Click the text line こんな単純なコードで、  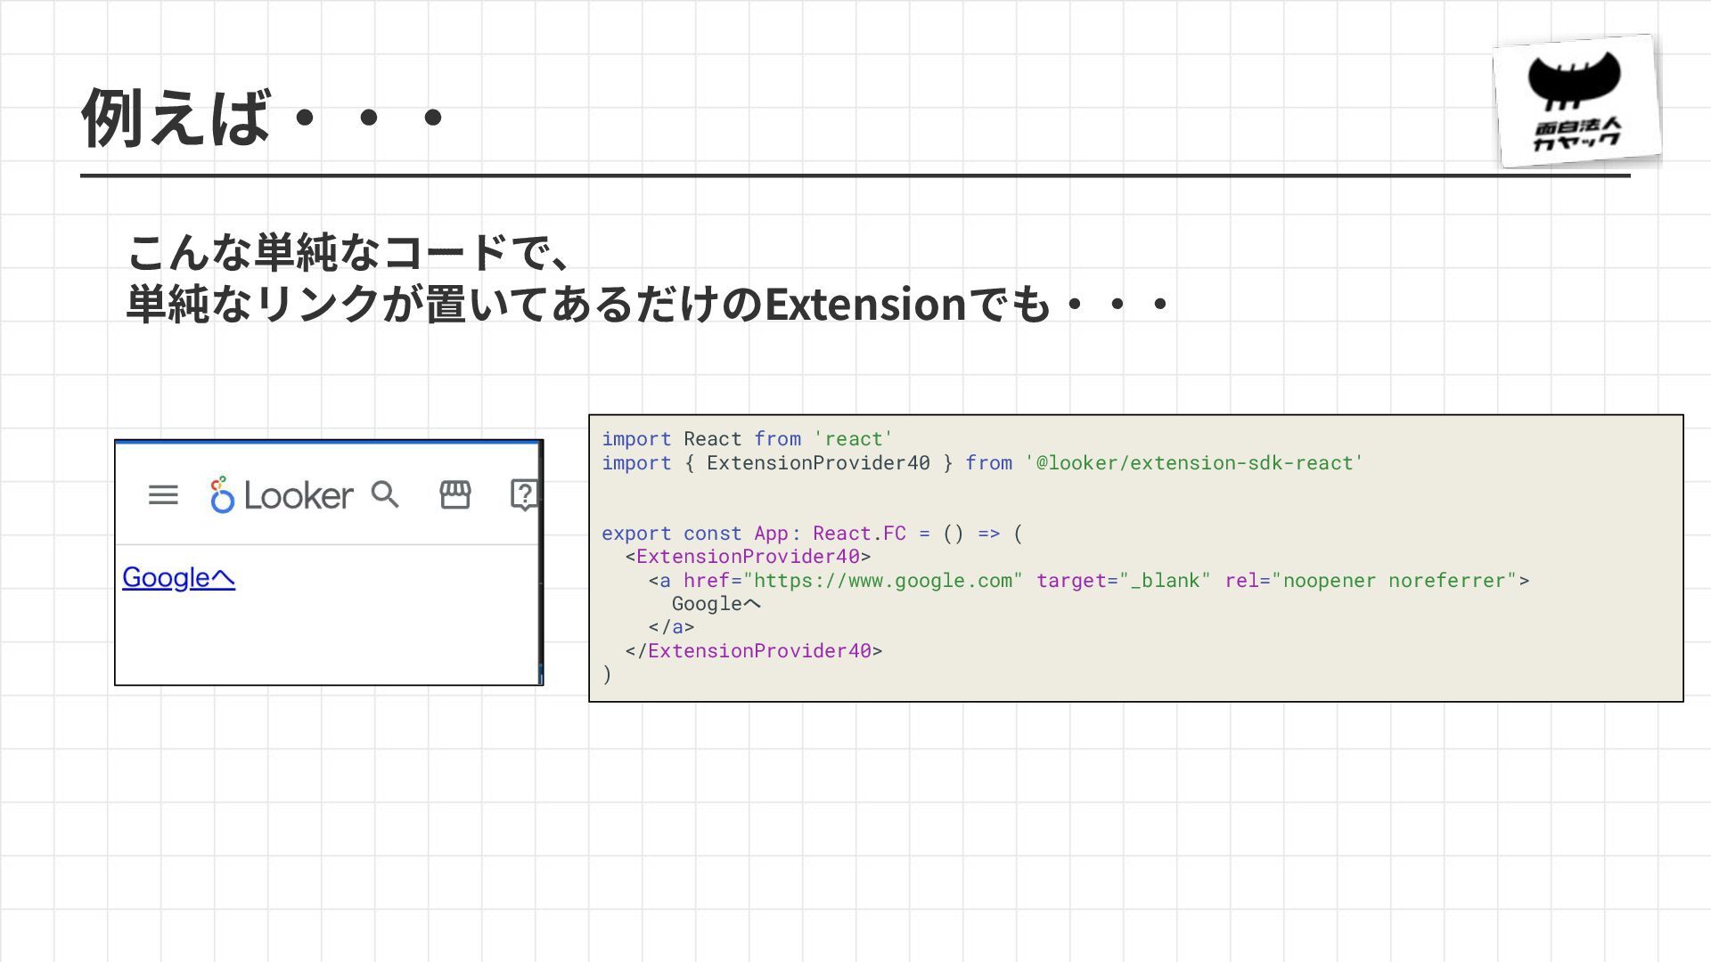coord(348,252)
